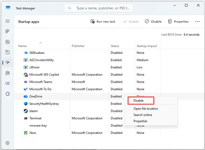This screenshot has height=150, width=205.
Task: Click Enabled status of SecurityHealthSystray
Action: click(116, 104)
